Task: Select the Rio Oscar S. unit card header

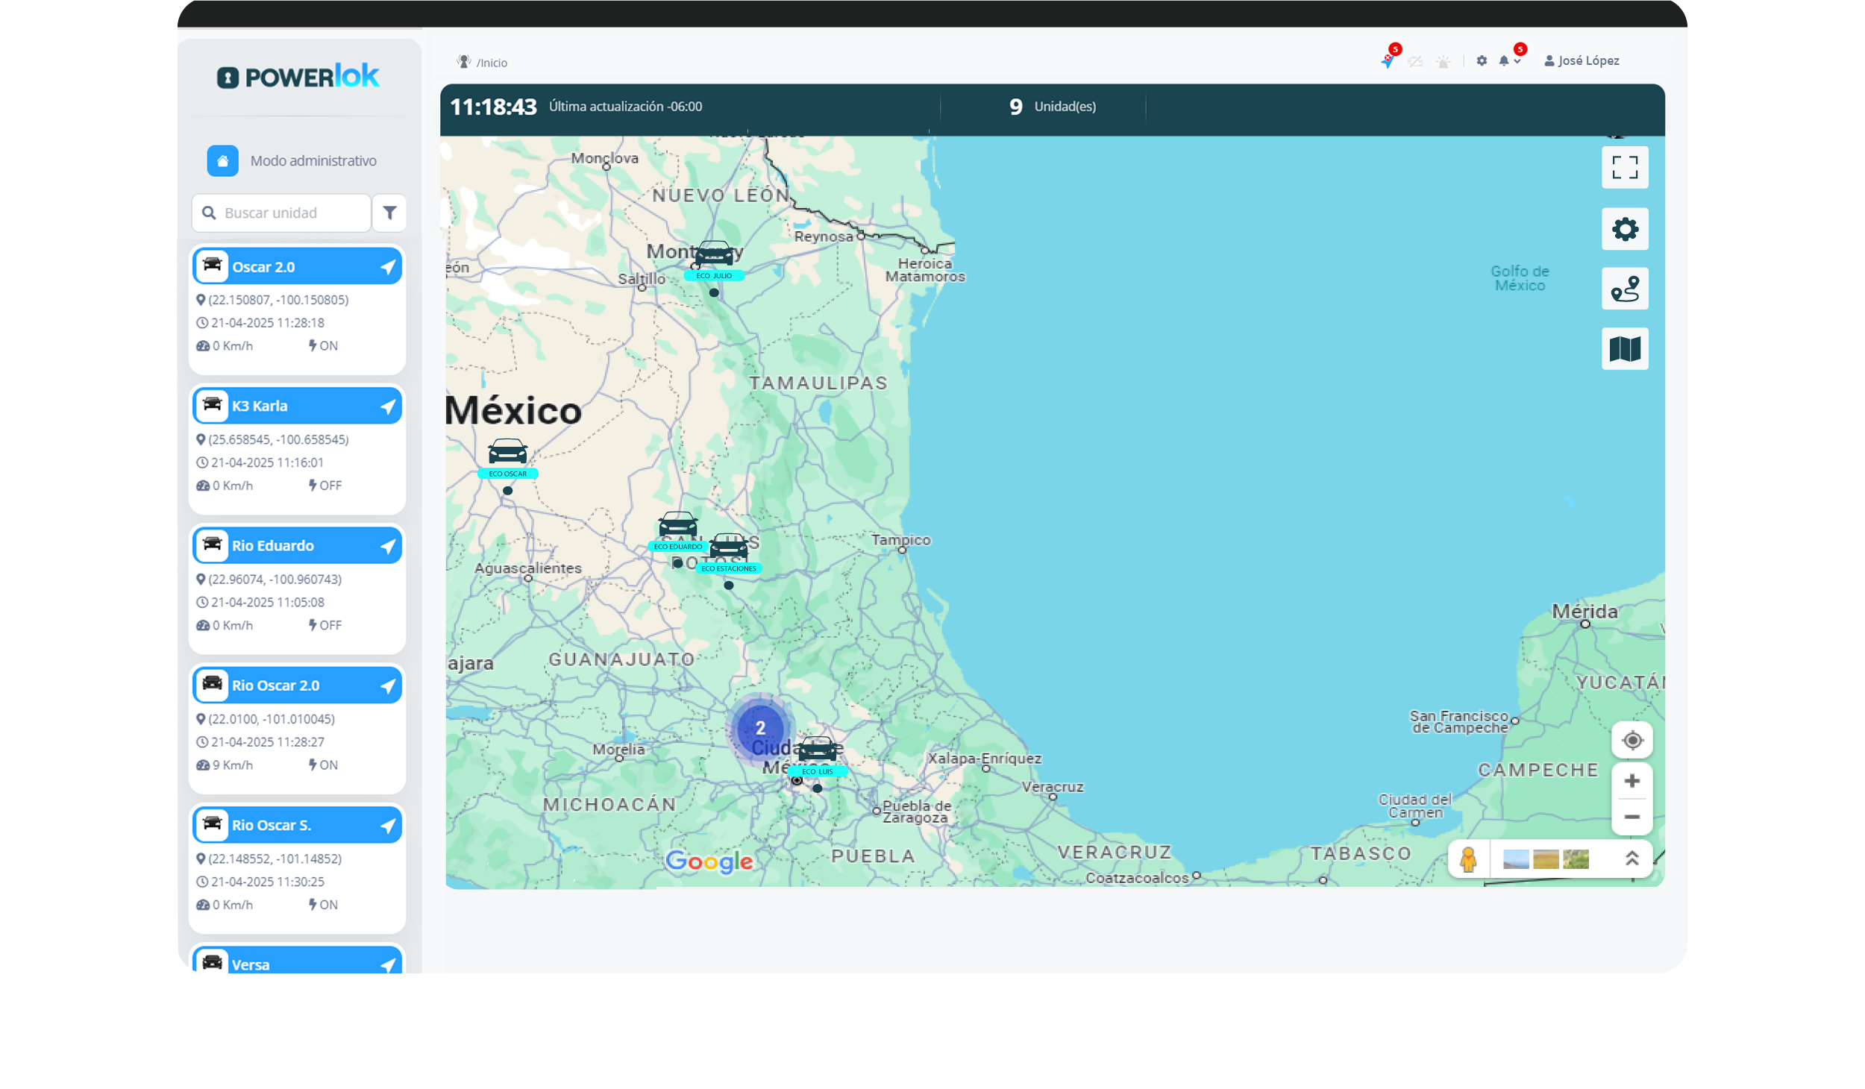Action: pyautogui.click(x=298, y=824)
